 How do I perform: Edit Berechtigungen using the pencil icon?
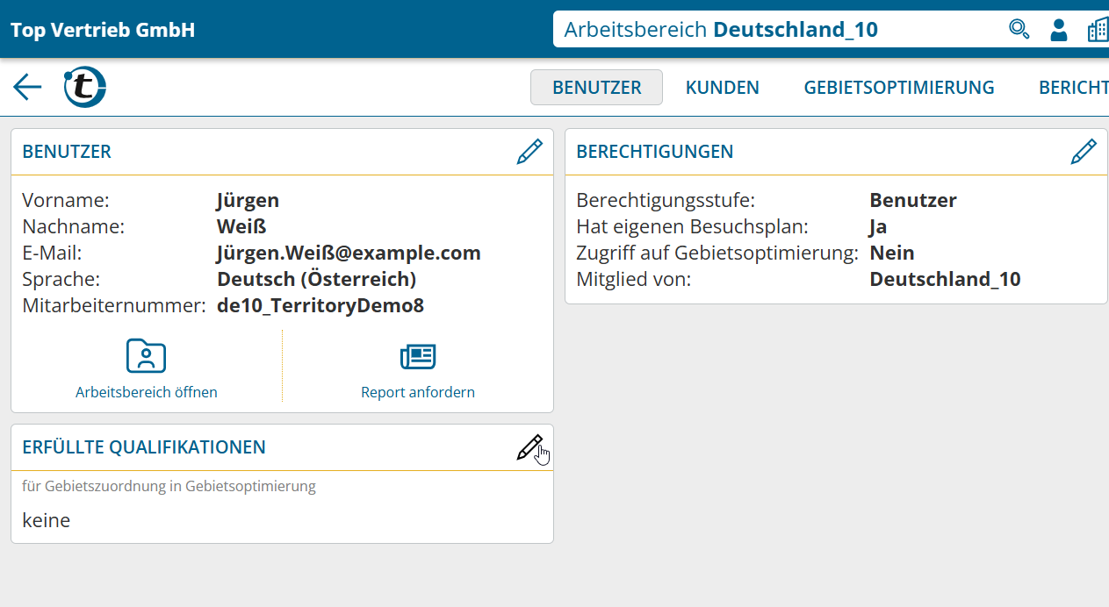[1084, 152]
